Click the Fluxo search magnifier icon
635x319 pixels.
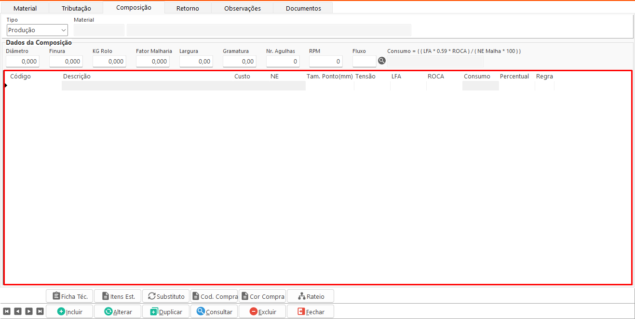click(382, 61)
